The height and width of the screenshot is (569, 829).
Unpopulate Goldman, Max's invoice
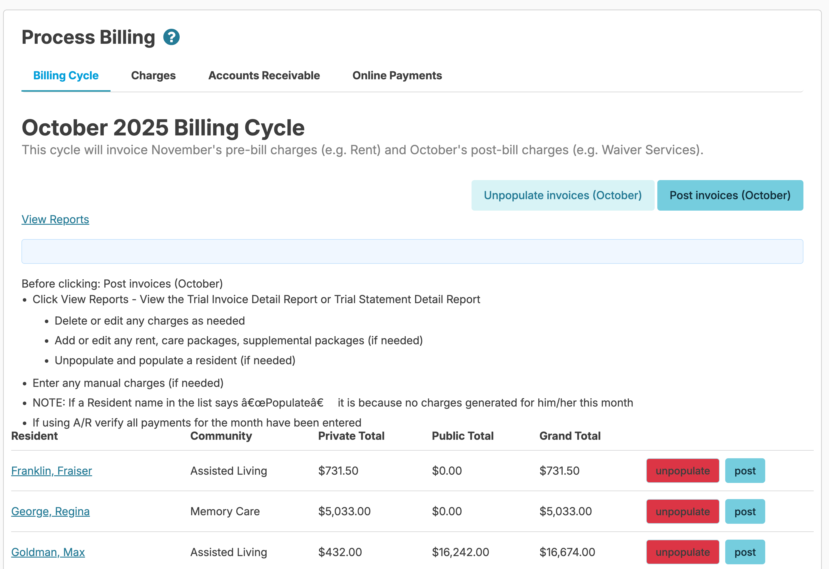click(682, 552)
